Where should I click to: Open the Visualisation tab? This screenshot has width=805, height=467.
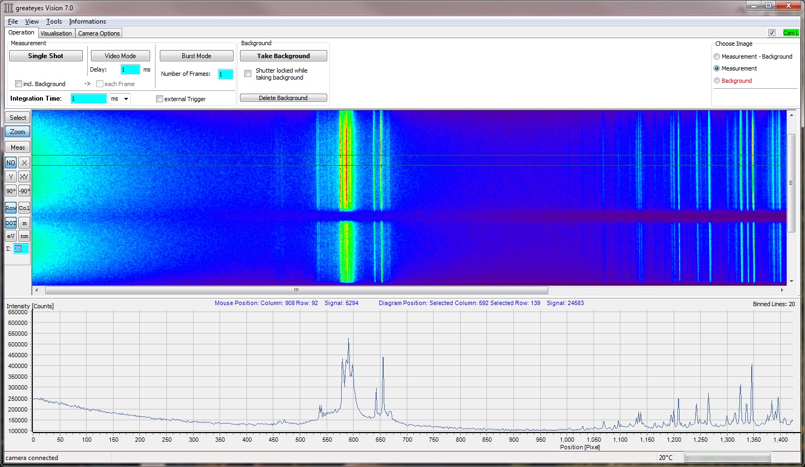pyautogui.click(x=56, y=33)
